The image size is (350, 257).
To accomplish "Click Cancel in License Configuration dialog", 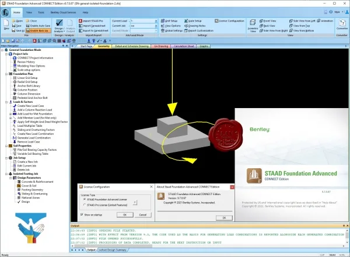I will [143, 215].
